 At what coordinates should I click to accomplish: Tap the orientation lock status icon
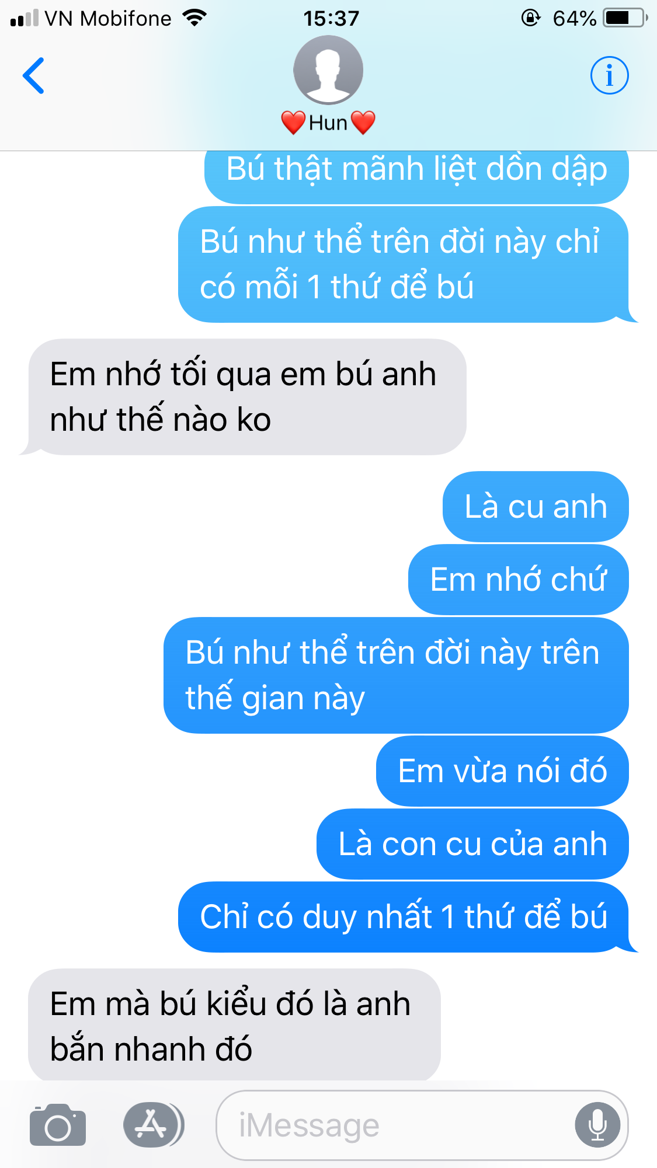(x=531, y=18)
